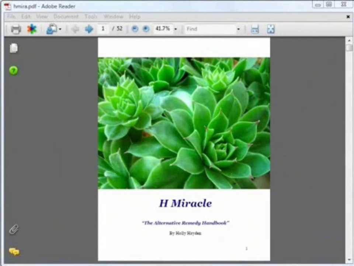
Task: Click the zoom in button
Action: point(146,29)
